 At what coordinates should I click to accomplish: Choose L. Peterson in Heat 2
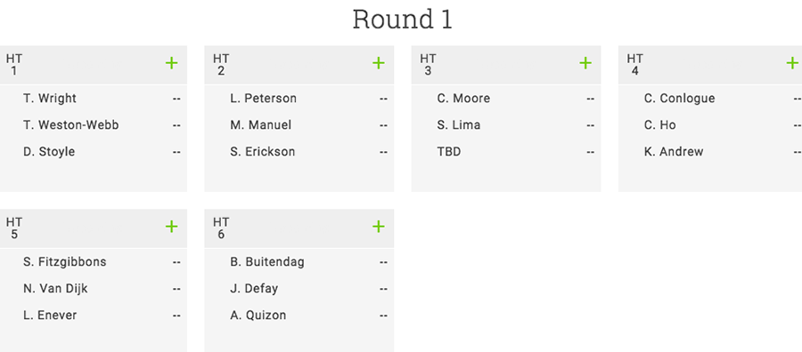263,99
